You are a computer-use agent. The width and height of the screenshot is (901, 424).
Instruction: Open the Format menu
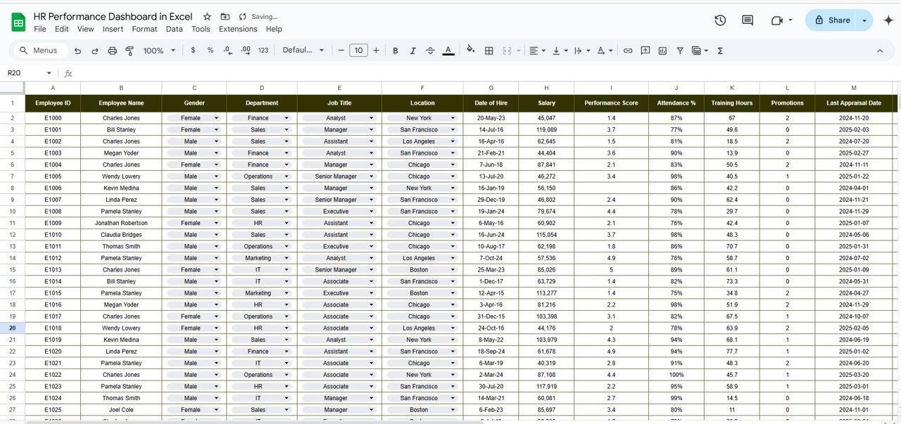pyautogui.click(x=145, y=30)
